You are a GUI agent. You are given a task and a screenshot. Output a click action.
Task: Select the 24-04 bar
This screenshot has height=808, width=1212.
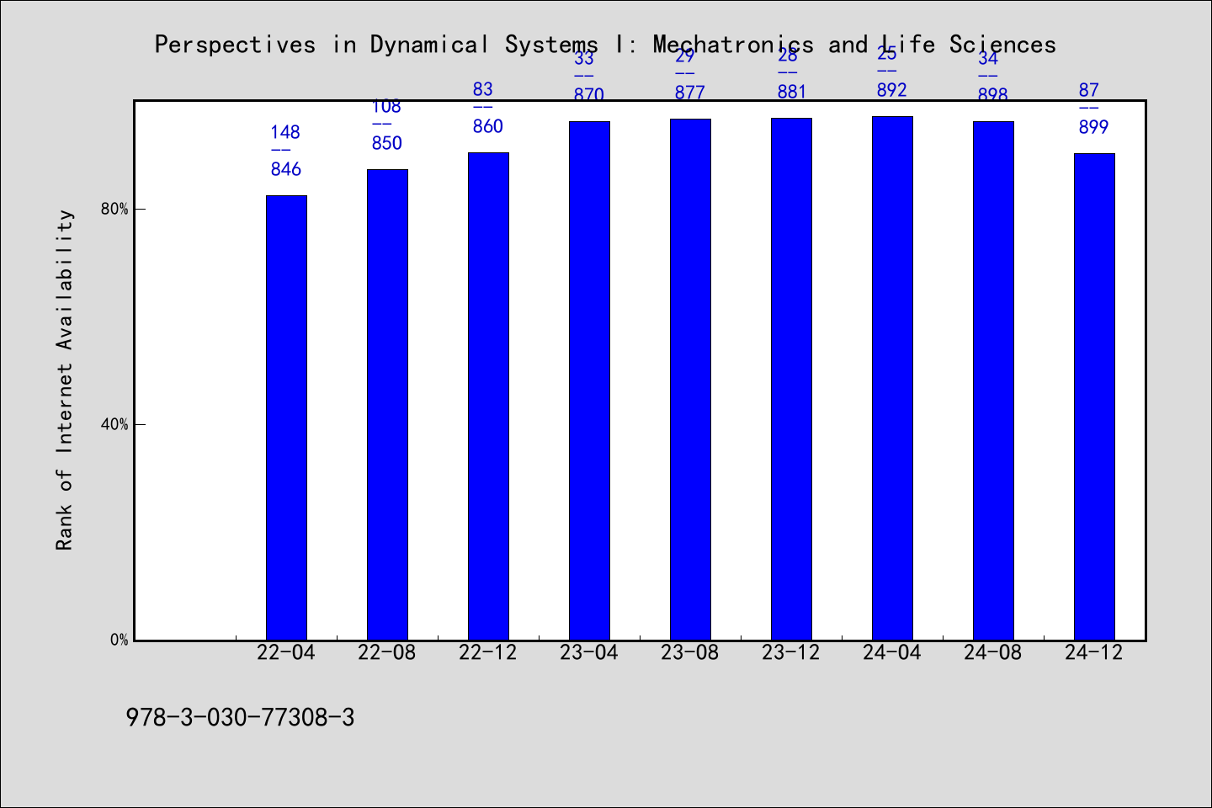pyautogui.click(x=892, y=378)
